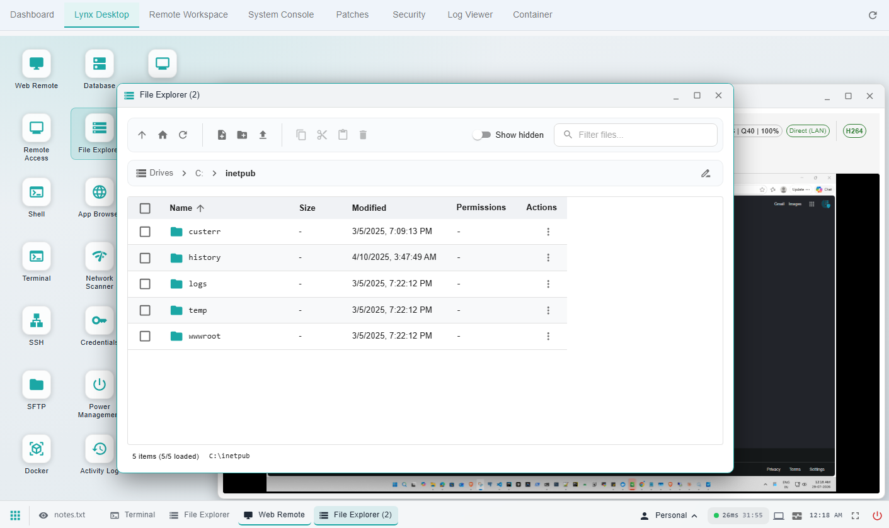The width and height of the screenshot is (889, 528).
Task: Switch to the Web Remote taskbar item
Action: point(274,515)
